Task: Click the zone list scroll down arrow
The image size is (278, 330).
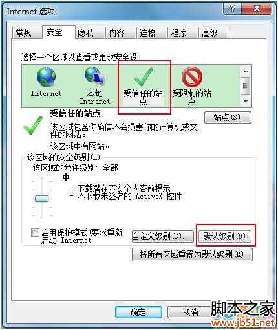Action: 246,101
